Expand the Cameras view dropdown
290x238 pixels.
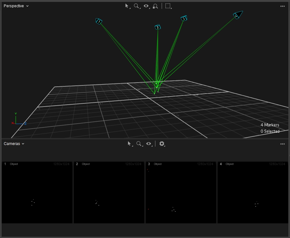click(14, 144)
